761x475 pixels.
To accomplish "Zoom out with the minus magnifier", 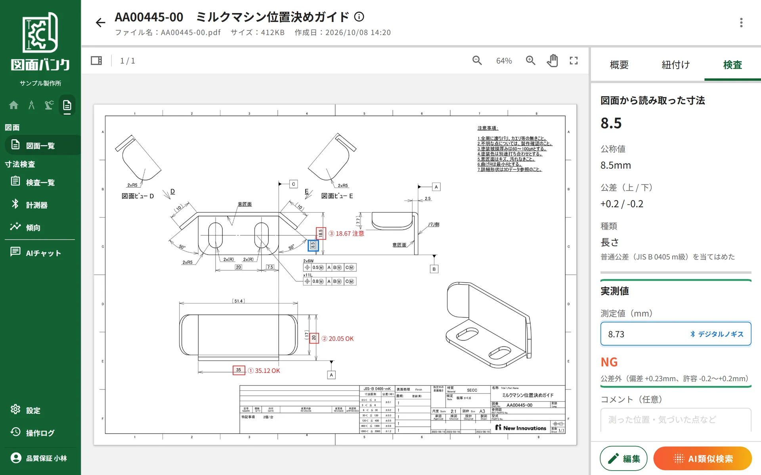I will (x=477, y=61).
